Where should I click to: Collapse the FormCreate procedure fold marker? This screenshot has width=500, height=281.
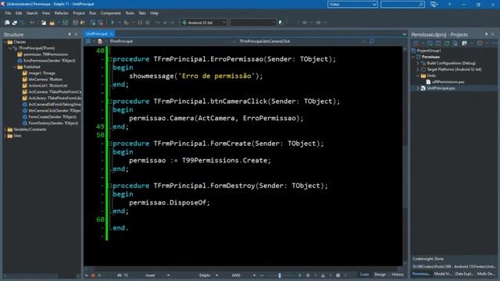pos(109,144)
